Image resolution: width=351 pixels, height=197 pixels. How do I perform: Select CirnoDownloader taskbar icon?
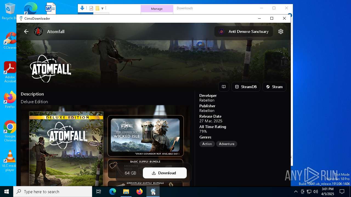153,192
